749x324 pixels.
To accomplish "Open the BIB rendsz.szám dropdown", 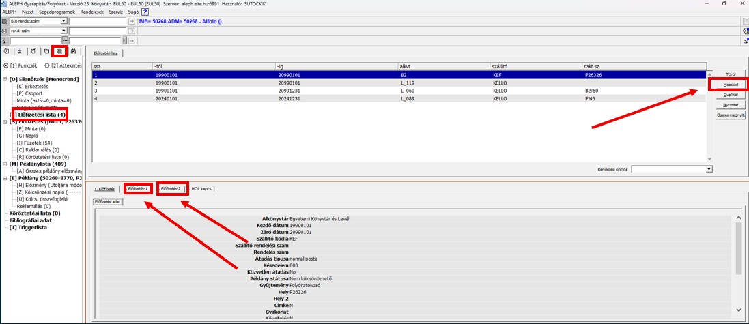I will [x=63, y=21].
